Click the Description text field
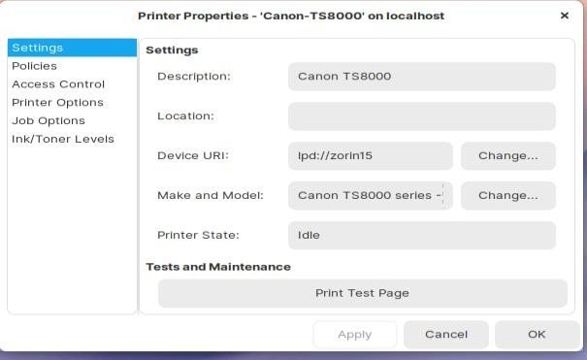This screenshot has height=360, width=587. coord(422,77)
